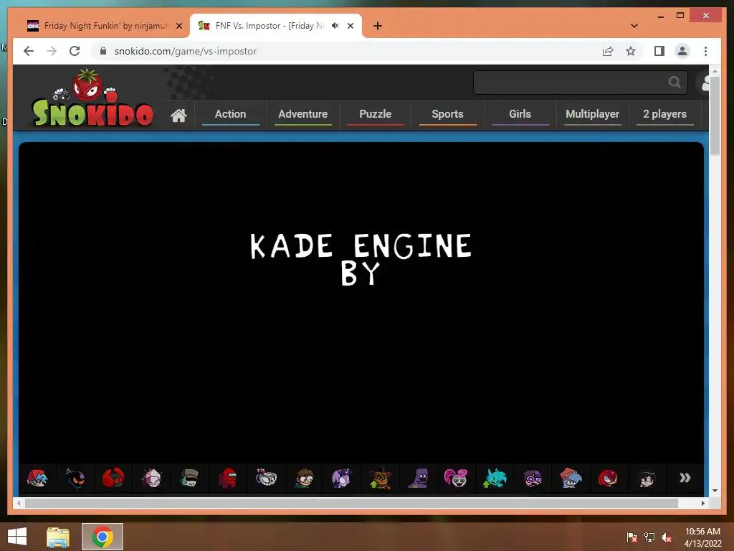Open the Snokido user account icon
Viewport: 734px width, 551px height.
click(704, 83)
